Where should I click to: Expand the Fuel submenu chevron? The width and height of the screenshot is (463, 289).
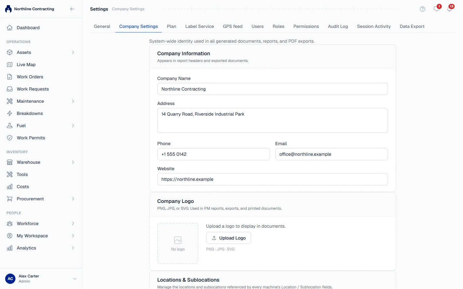[73, 126]
